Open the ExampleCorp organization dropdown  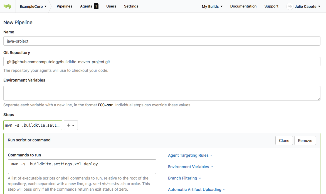[33, 6]
